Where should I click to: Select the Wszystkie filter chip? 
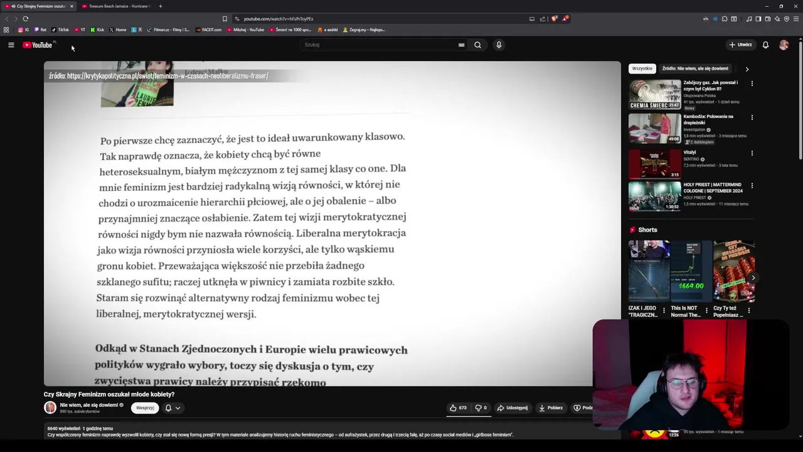(x=642, y=68)
